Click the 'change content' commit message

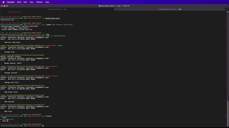11,73
